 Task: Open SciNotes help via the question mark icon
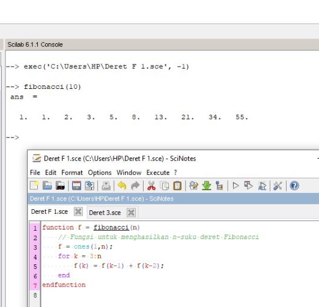tap(294, 186)
